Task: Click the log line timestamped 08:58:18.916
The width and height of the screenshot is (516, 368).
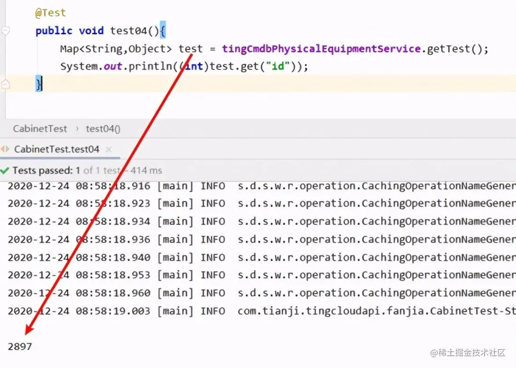Action: tap(262, 186)
